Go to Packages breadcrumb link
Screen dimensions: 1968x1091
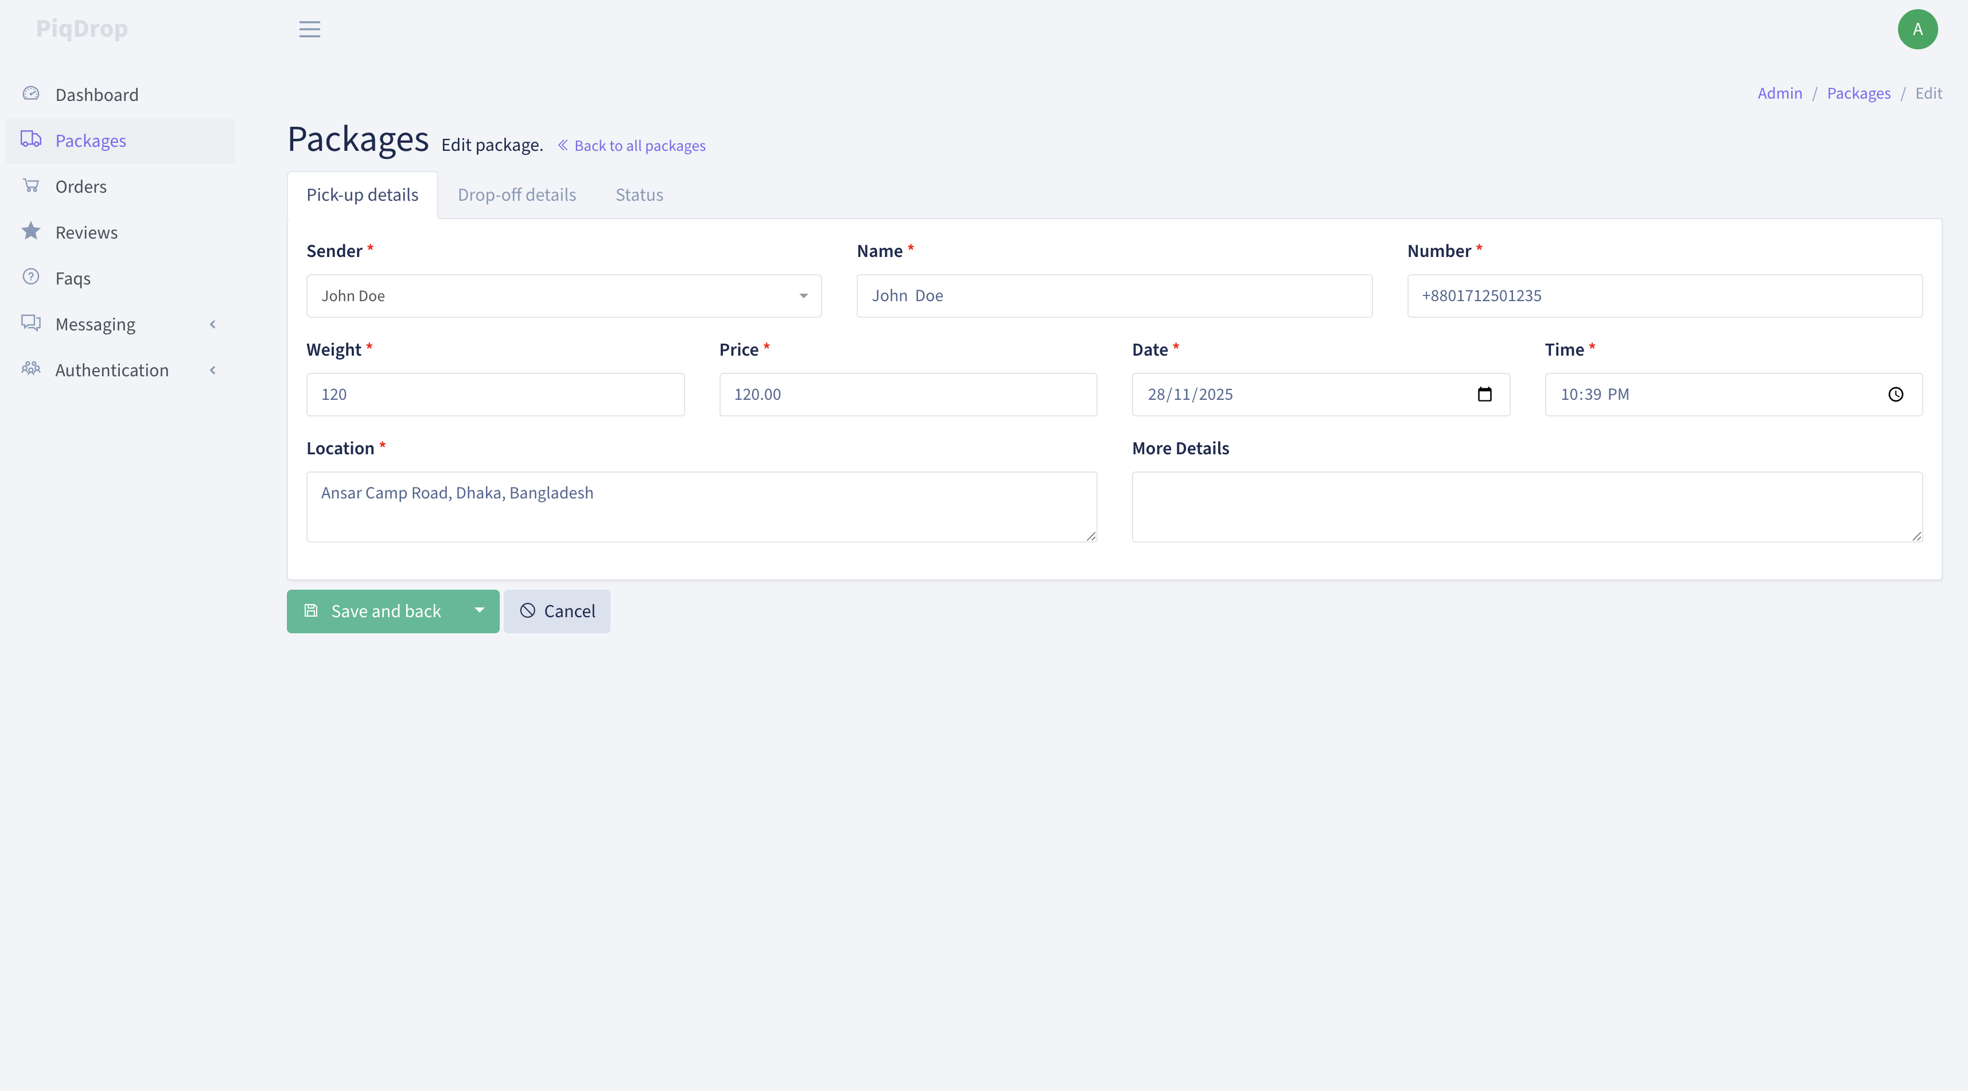pyautogui.click(x=1858, y=93)
